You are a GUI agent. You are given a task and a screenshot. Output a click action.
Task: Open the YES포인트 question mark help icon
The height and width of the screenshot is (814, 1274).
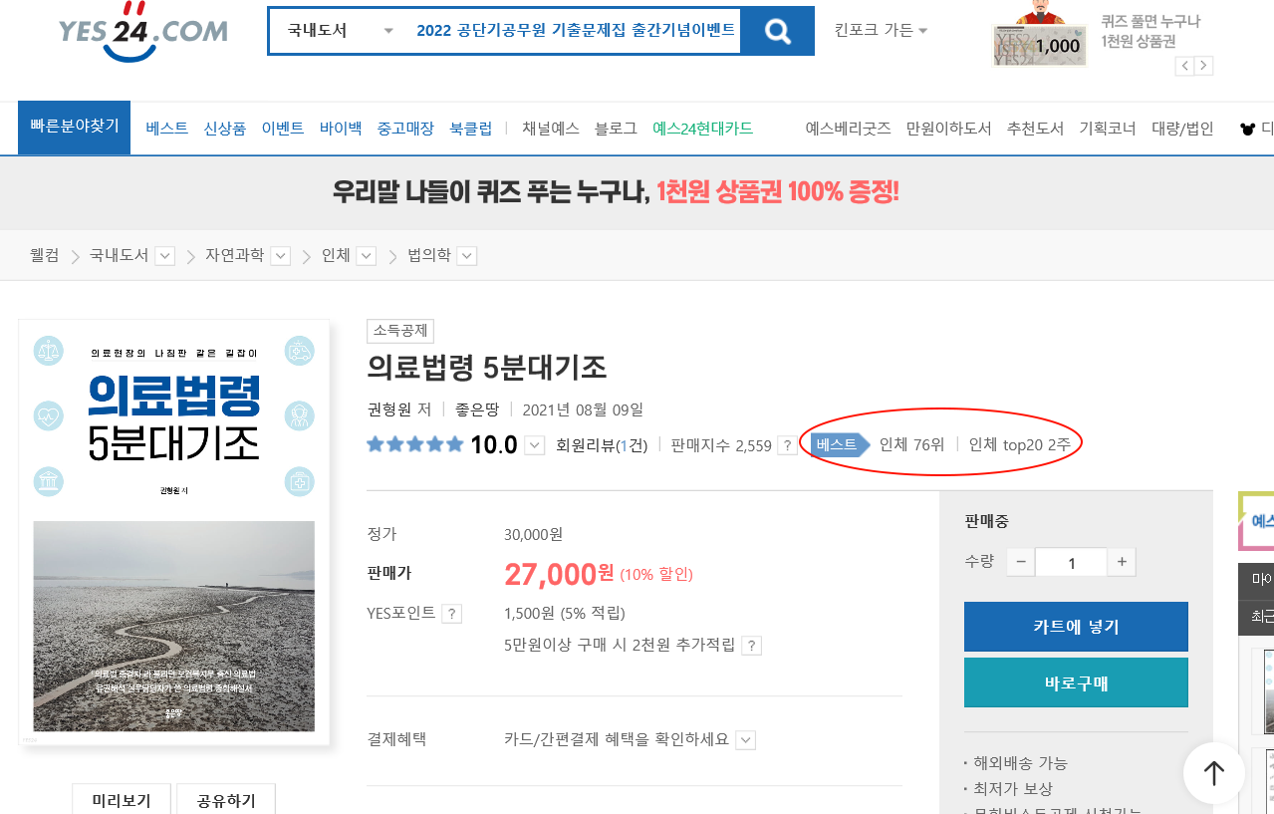point(452,614)
